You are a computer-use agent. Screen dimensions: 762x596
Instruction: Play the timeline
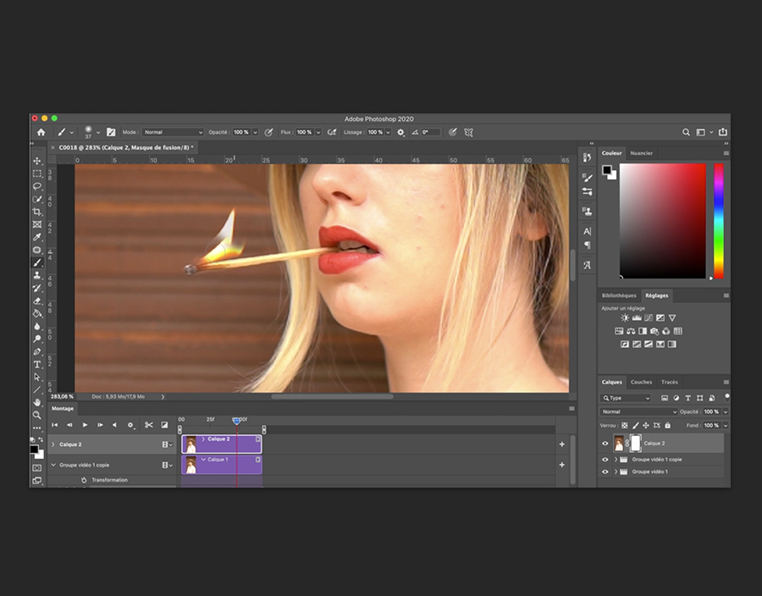[x=85, y=425]
